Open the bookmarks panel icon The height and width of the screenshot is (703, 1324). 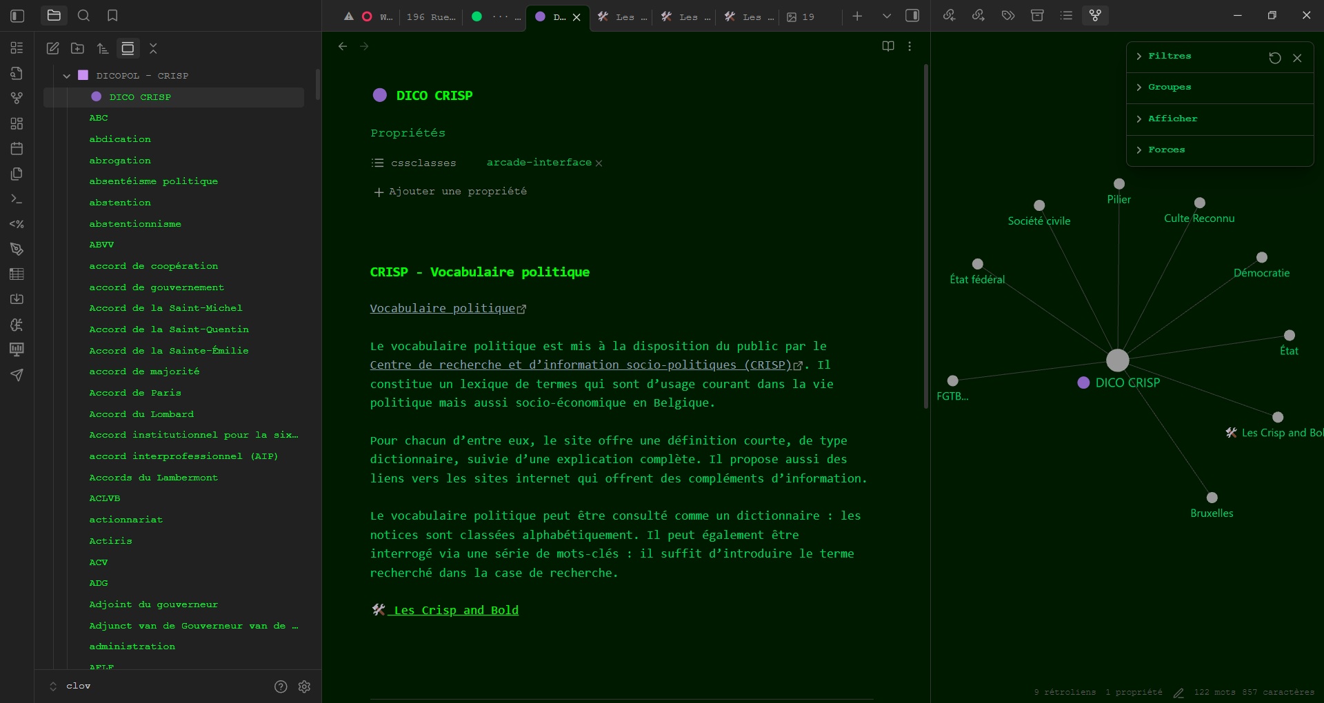[112, 15]
